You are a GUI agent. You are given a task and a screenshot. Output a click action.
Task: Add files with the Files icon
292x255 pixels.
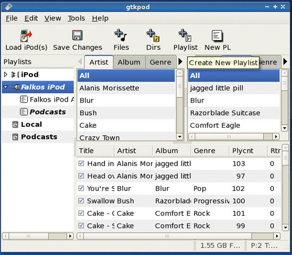point(121,35)
